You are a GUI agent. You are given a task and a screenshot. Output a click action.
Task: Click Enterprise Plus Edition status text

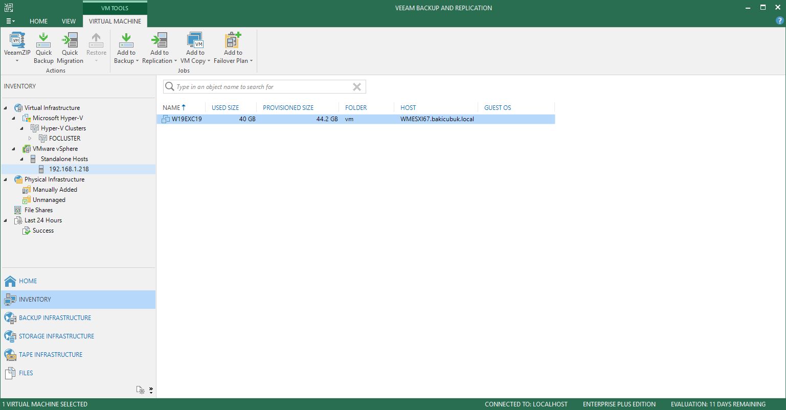[x=619, y=404]
